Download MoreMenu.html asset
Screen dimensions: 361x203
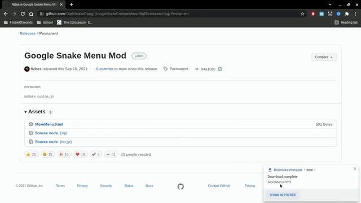(x=49, y=124)
